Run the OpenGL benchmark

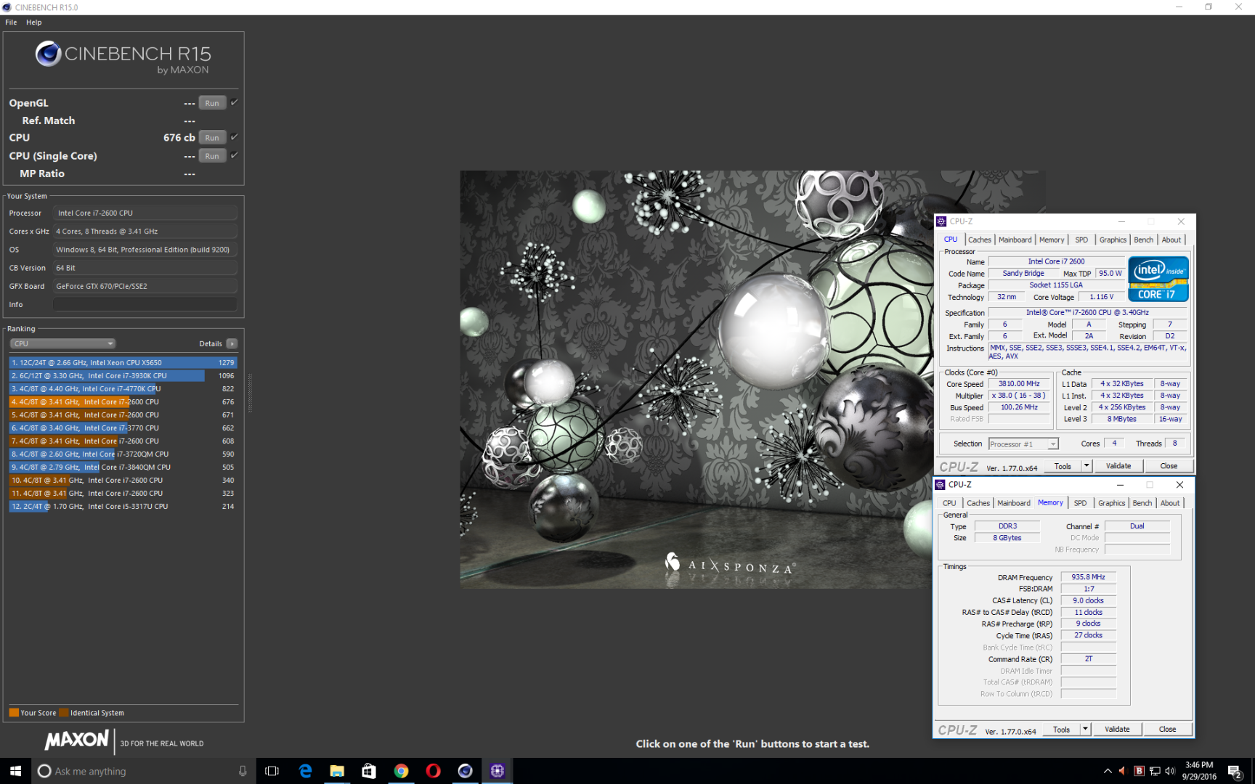[x=212, y=102]
